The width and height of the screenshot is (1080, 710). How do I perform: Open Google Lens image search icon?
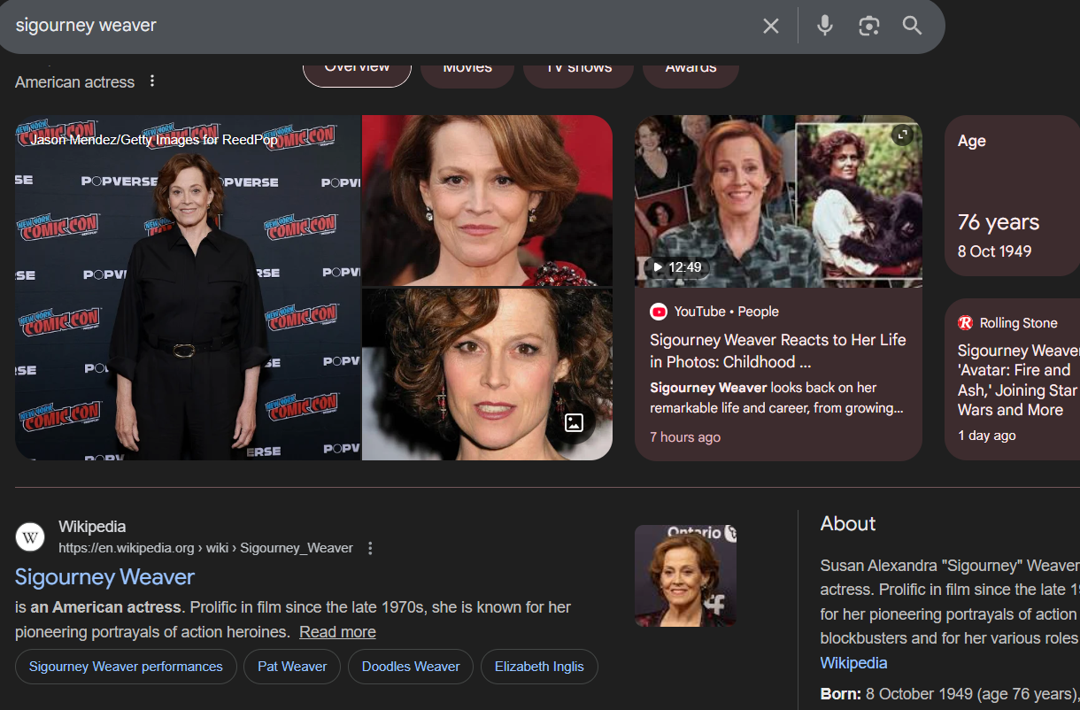pos(869,26)
